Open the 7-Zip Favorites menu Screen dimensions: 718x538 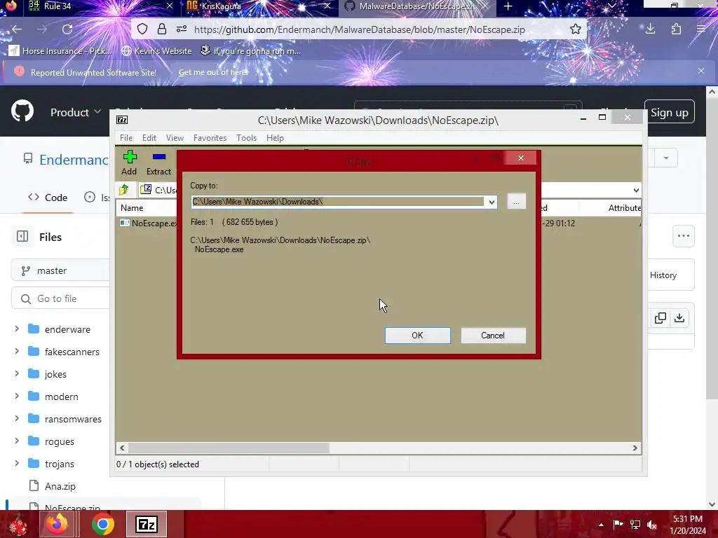(210, 138)
